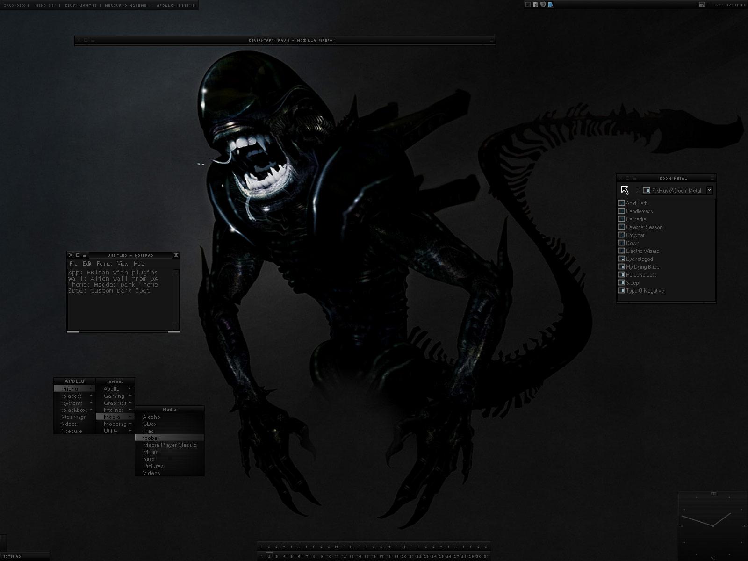The height and width of the screenshot is (561, 748).
Task: Launch Alcohol from the Media menu
Action: click(170, 417)
